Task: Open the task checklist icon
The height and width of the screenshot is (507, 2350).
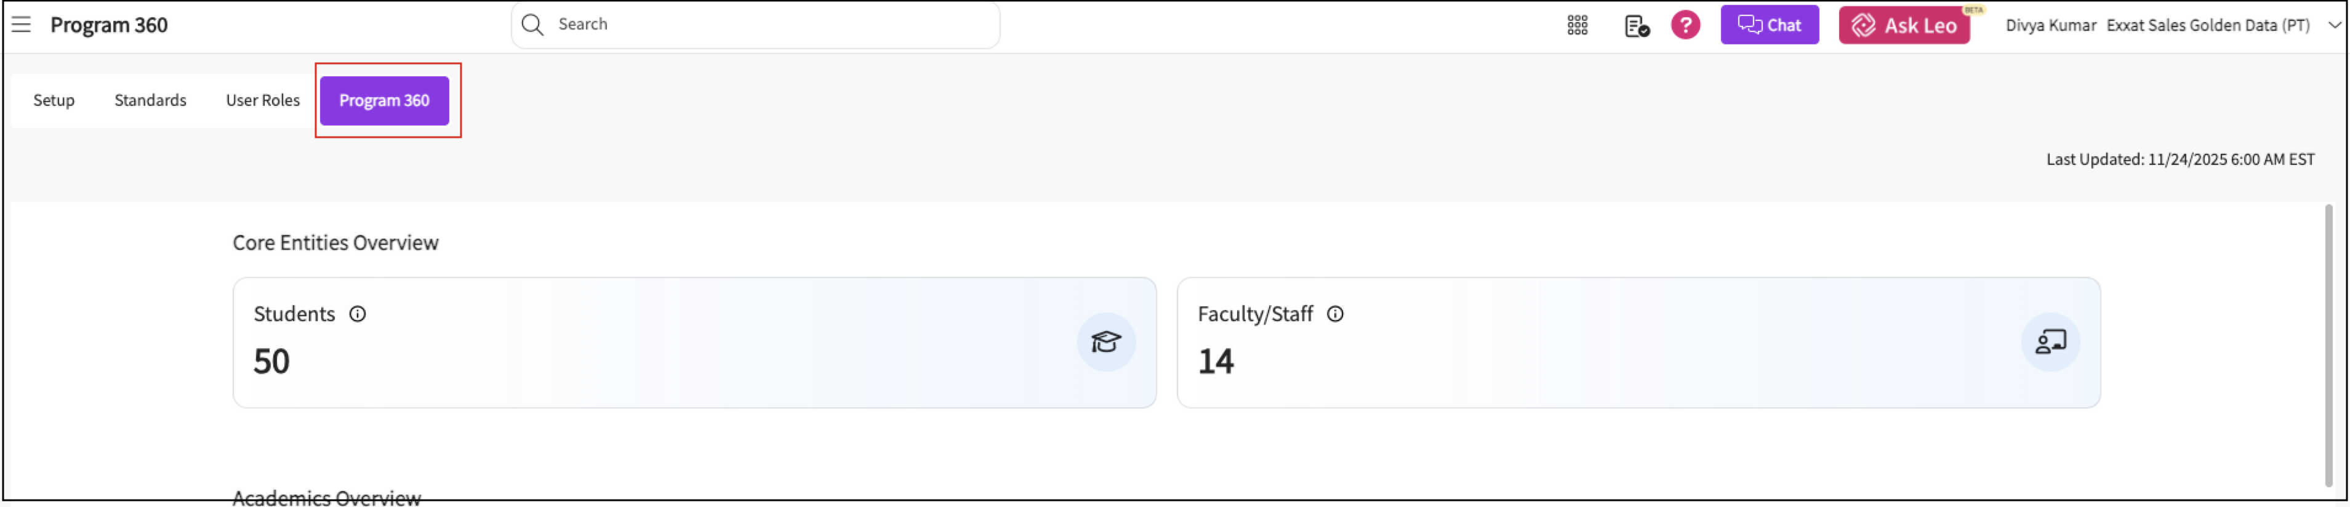Action: (x=1637, y=25)
